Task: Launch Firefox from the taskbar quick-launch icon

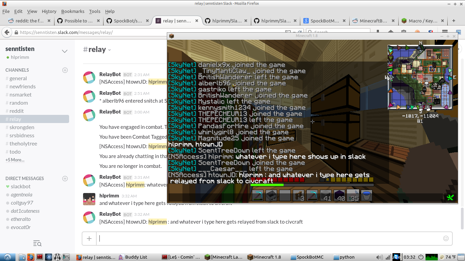Action: point(31,257)
